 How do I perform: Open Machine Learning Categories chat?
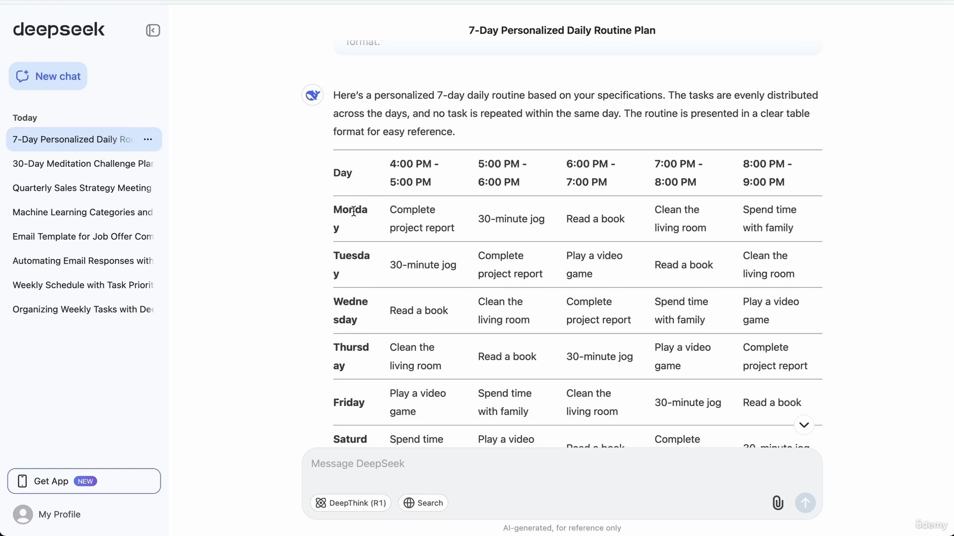click(82, 212)
